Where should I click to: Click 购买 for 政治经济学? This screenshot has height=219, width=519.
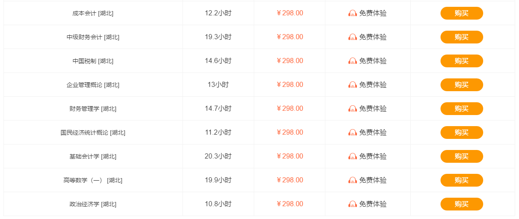coord(461,204)
